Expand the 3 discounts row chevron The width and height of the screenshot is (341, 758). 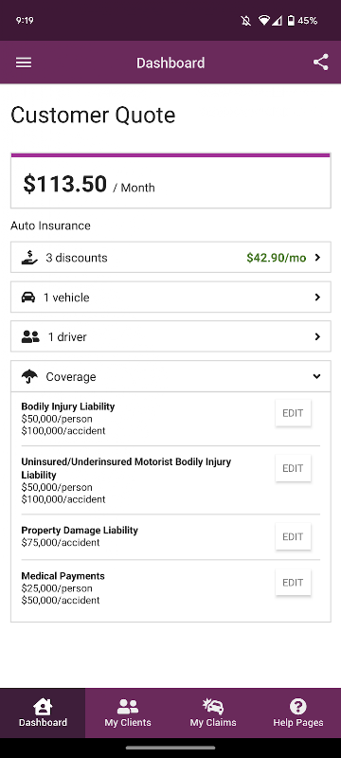click(317, 258)
